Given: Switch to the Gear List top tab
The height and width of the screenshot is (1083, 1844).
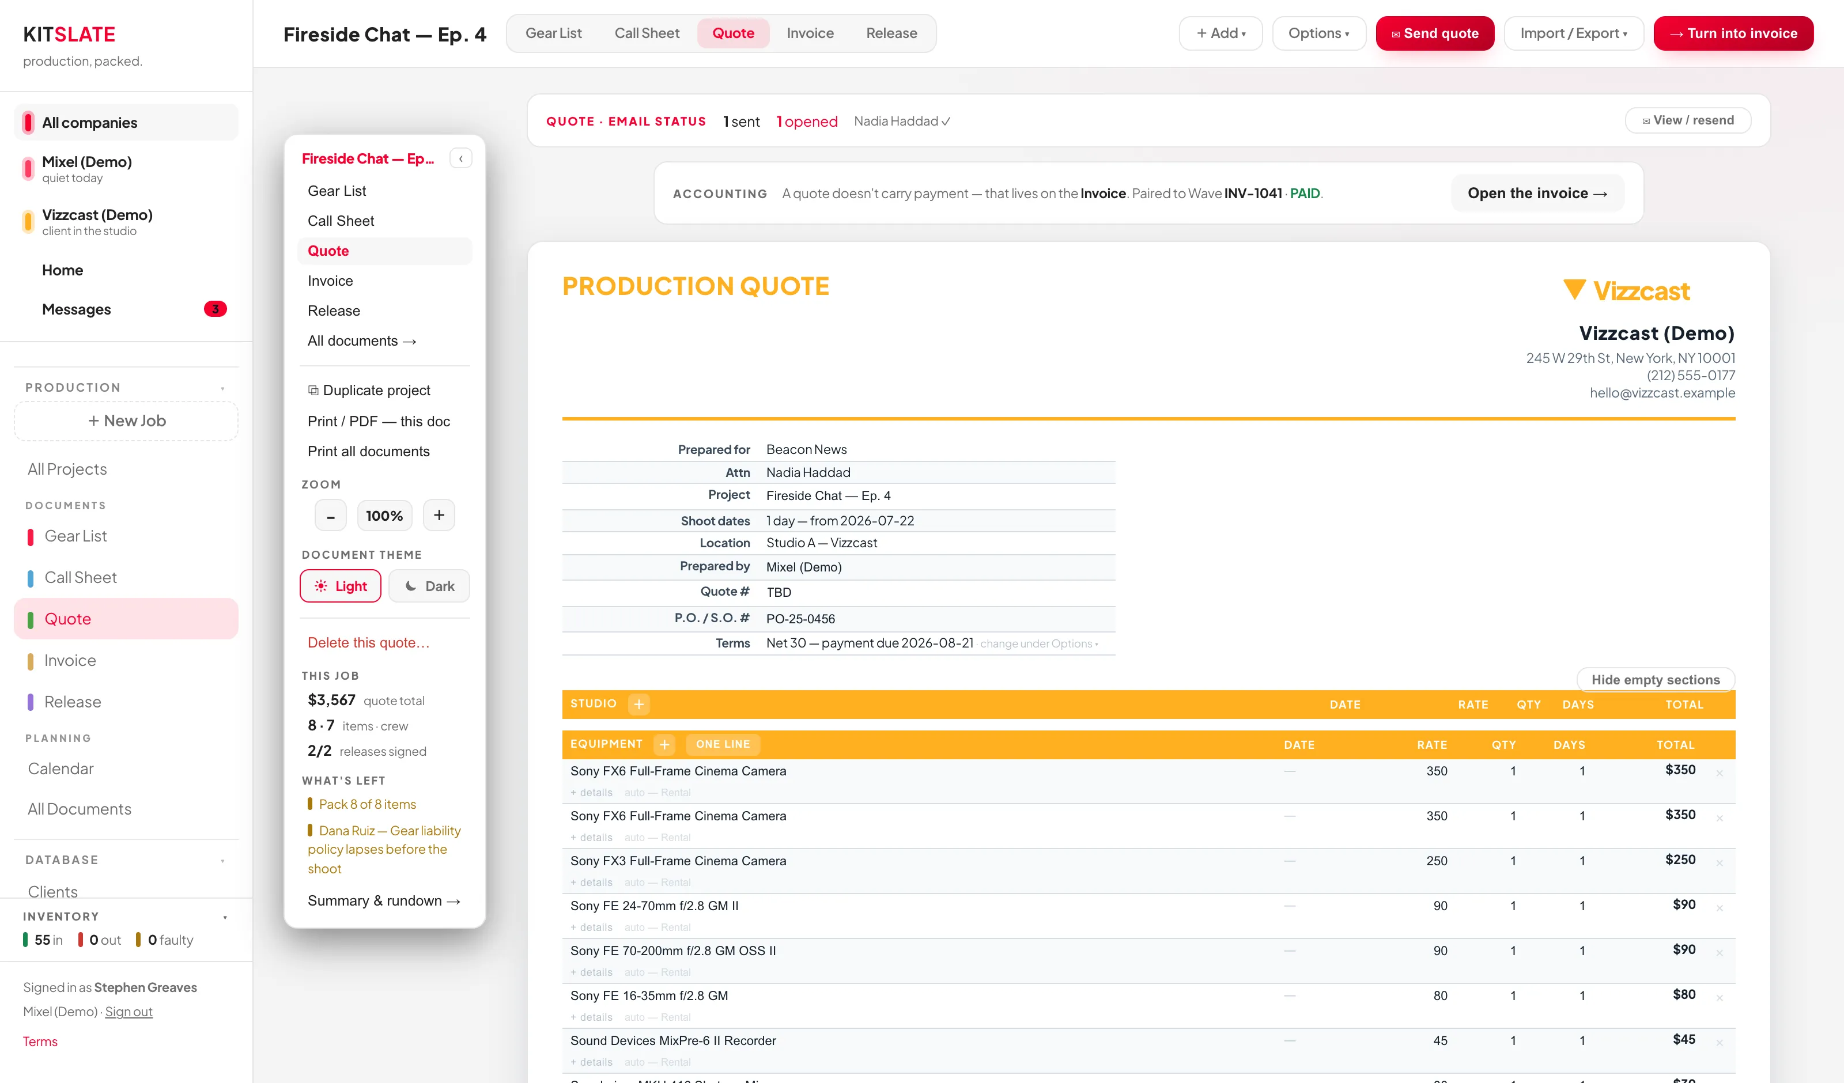Looking at the screenshot, I should pos(553,33).
